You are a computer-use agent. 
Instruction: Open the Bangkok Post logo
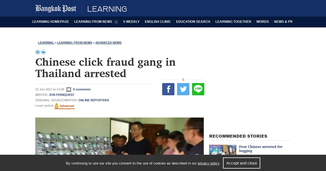pos(56,9)
